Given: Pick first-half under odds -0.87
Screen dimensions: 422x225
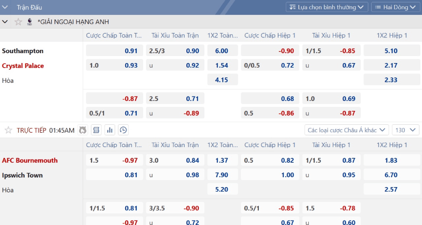Looking at the screenshot, I should [x=331, y=113].
